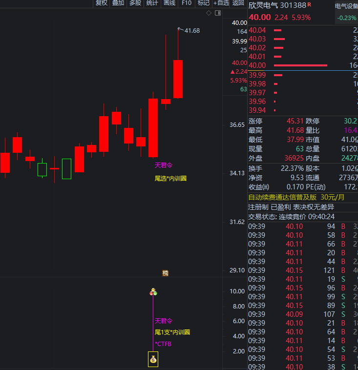The width and height of the screenshot is (358, 370).
Task: Click the three colored balls indicator icon
Action: [x=153, y=292]
